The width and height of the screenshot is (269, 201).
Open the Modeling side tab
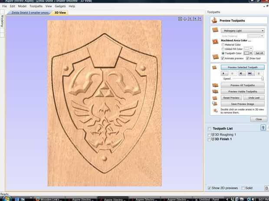click(x=2, y=21)
